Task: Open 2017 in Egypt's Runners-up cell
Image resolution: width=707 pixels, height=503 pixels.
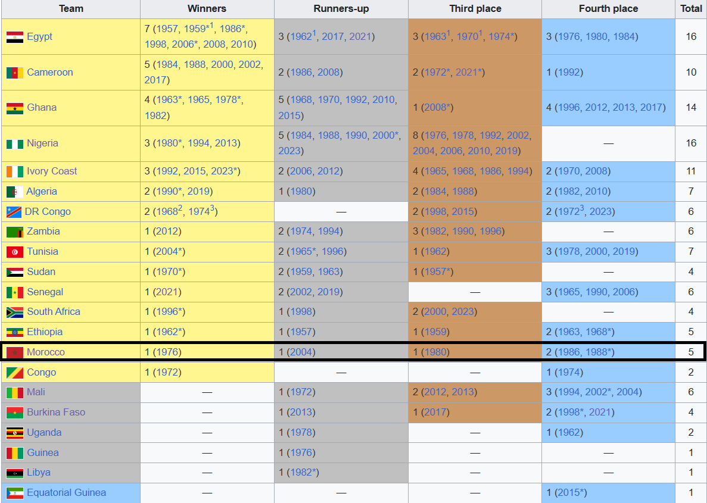Action: point(333,36)
